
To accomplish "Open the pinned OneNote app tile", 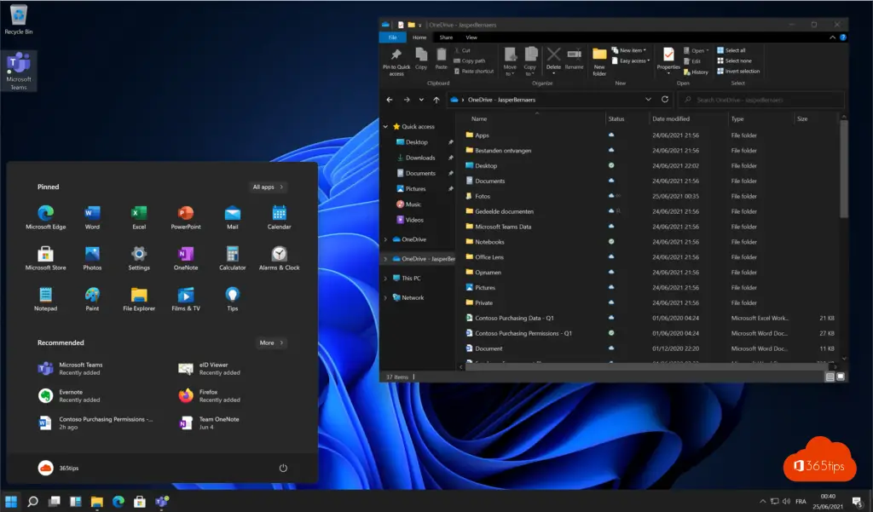I will [186, 258].
